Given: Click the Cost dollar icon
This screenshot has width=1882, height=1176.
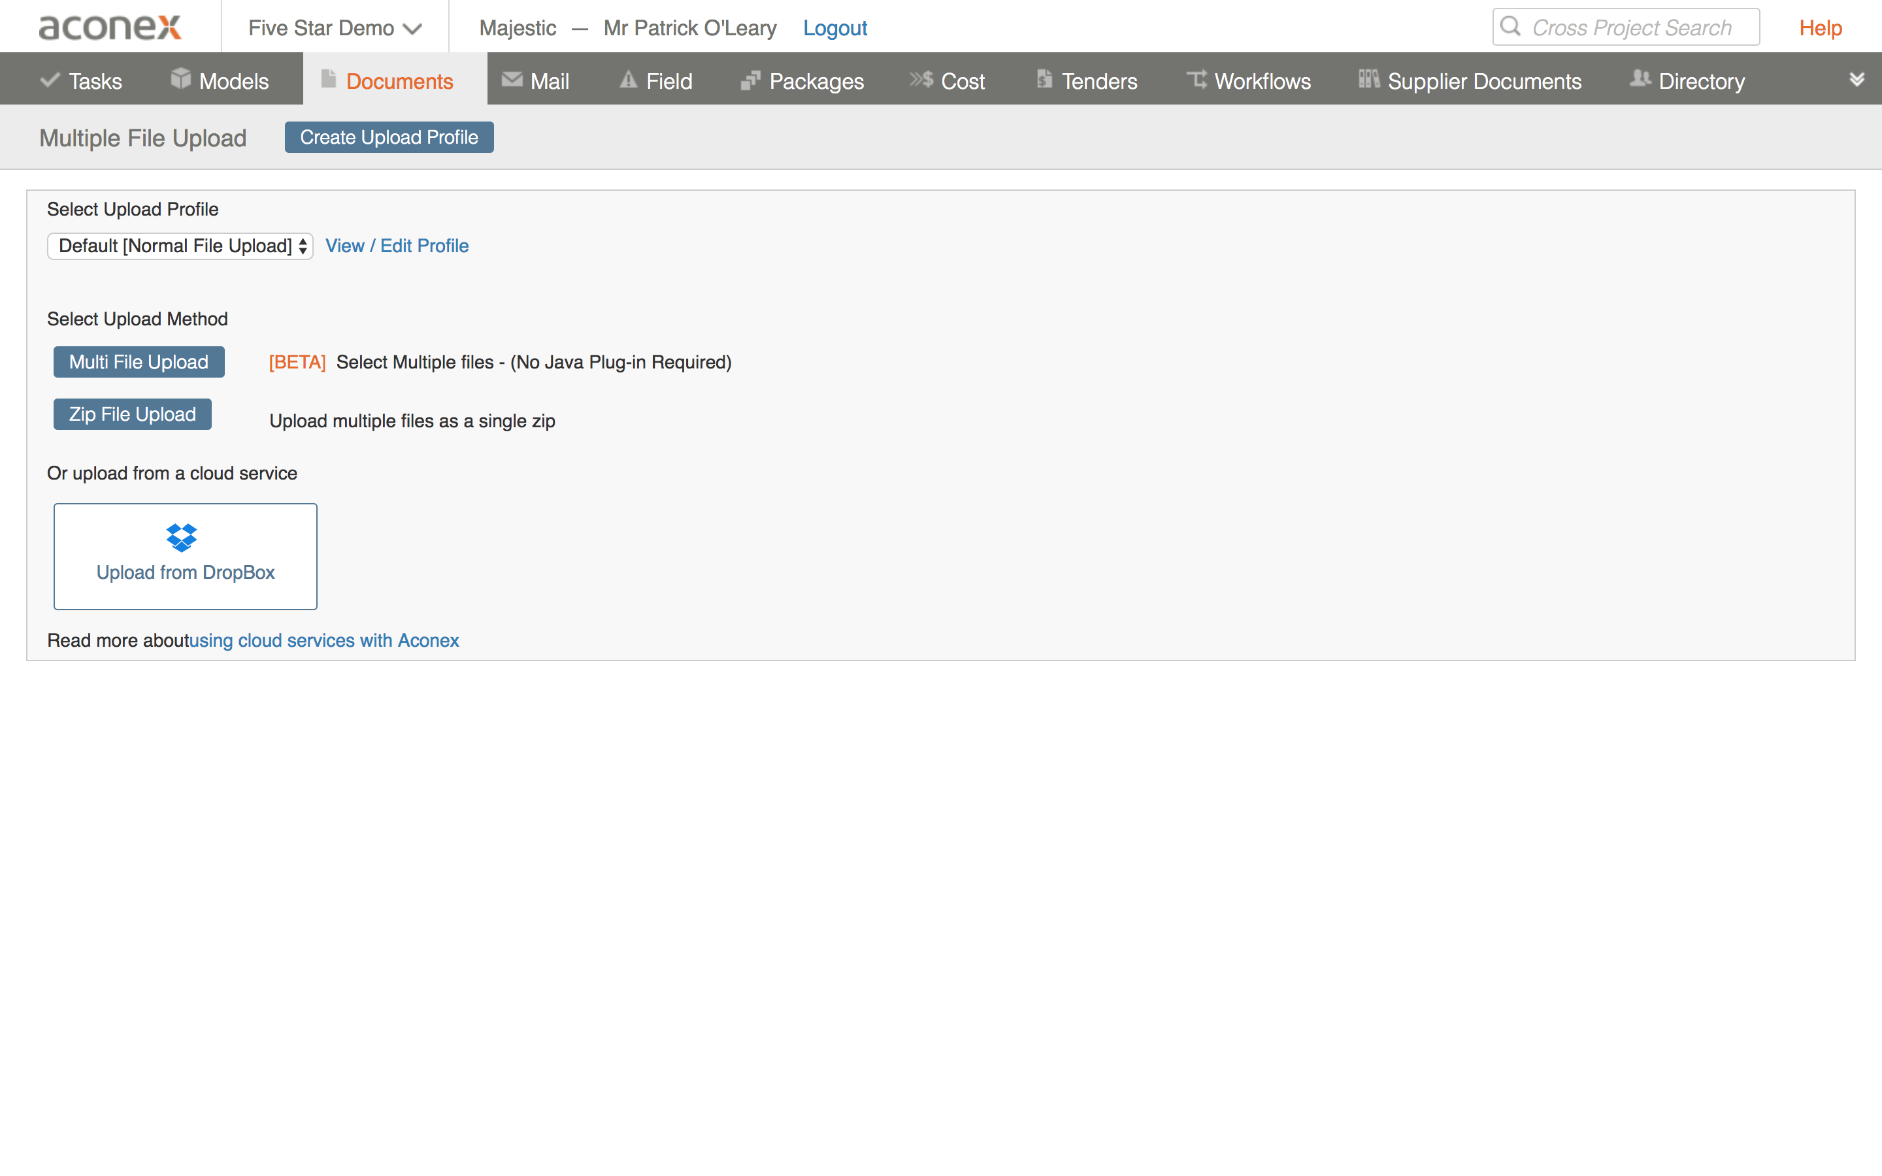Looking at the screenshot, I should tap(921, 79).
